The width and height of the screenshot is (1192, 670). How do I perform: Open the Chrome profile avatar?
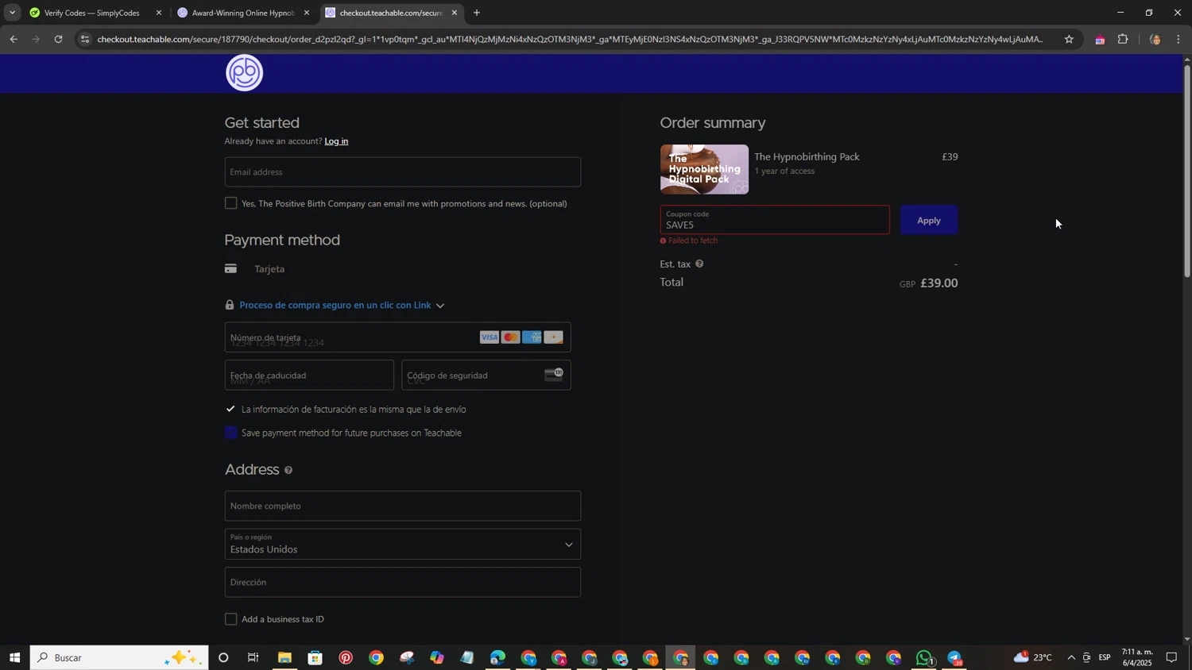click(1155, 39)
